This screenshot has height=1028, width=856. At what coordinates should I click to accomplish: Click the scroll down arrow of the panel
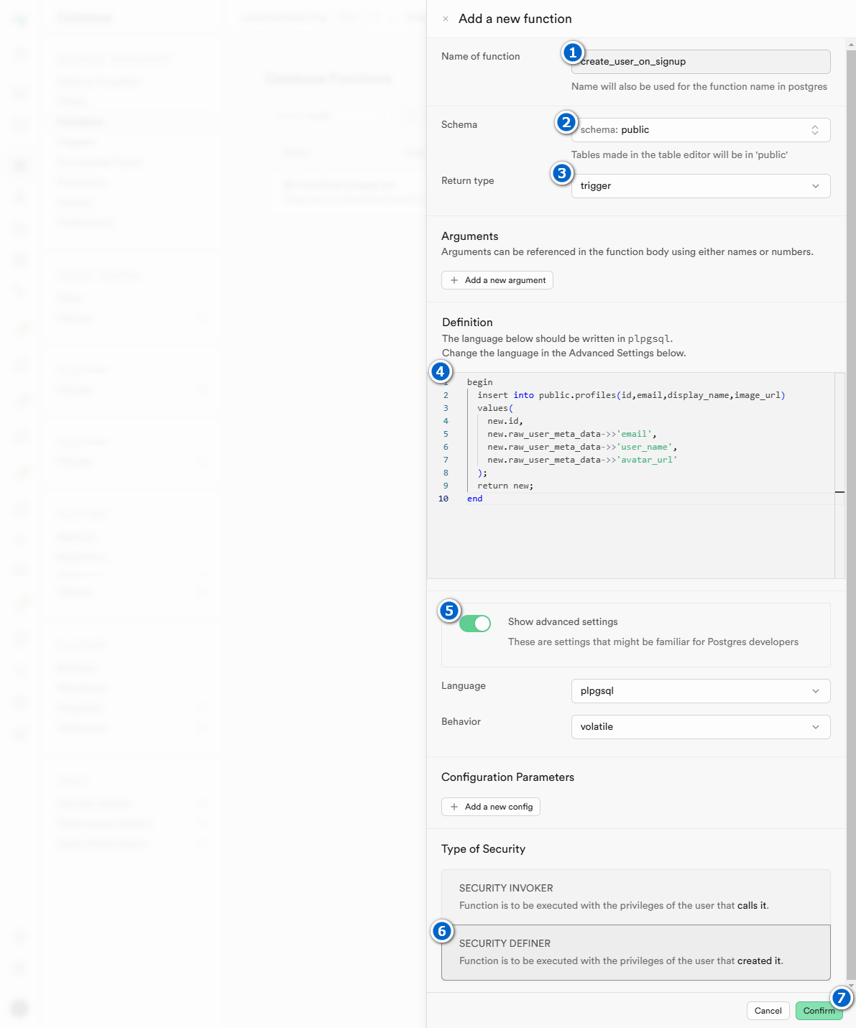851,986
